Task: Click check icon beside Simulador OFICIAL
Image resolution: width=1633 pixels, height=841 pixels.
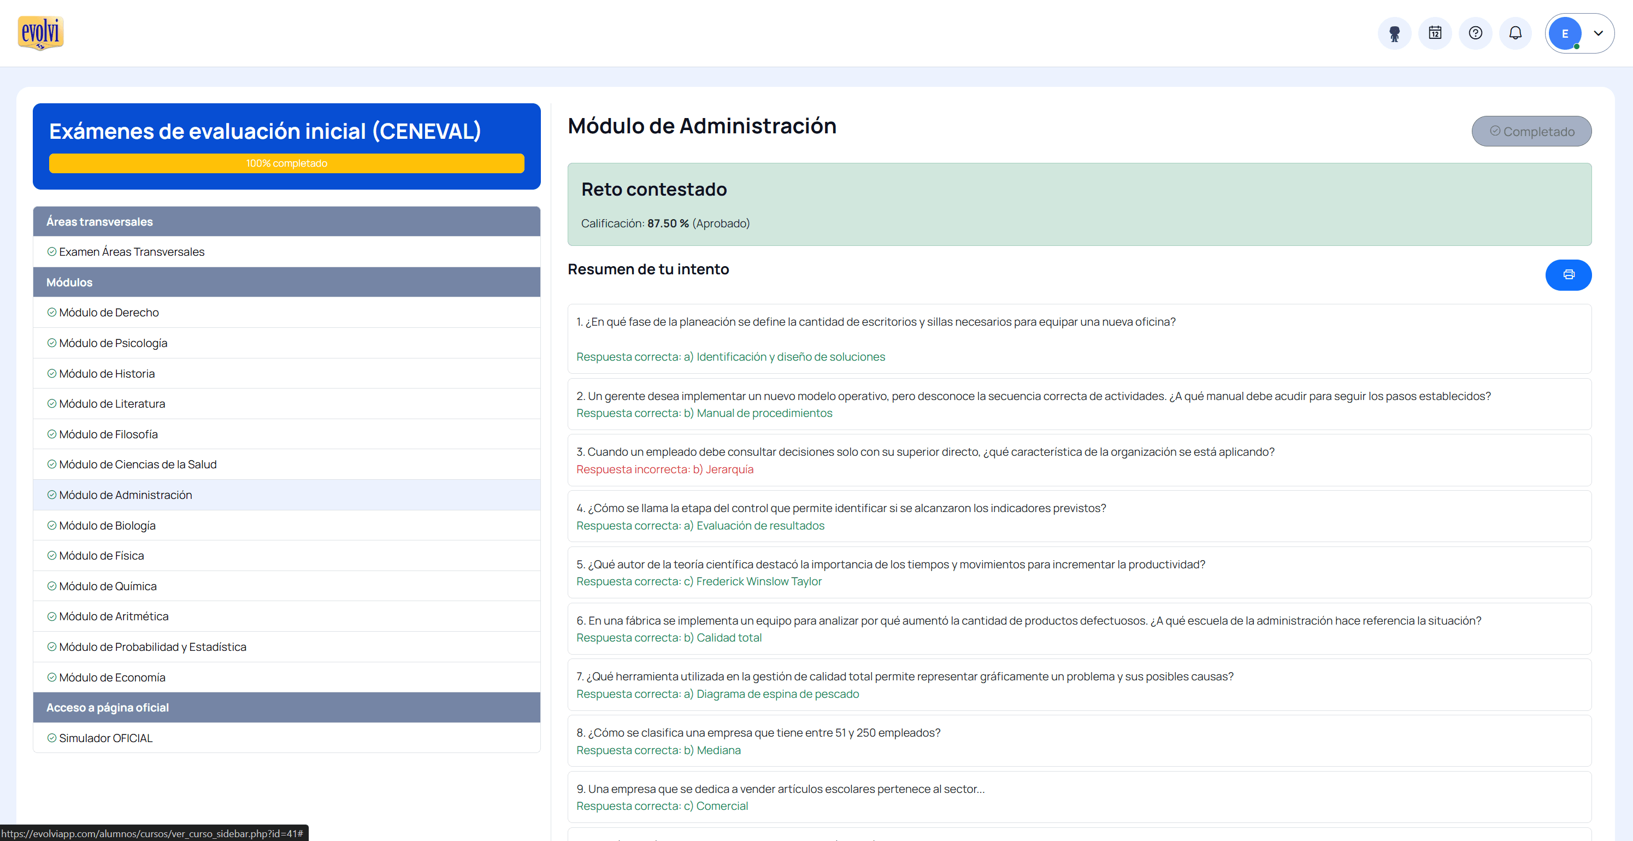Action: (52, 738)
